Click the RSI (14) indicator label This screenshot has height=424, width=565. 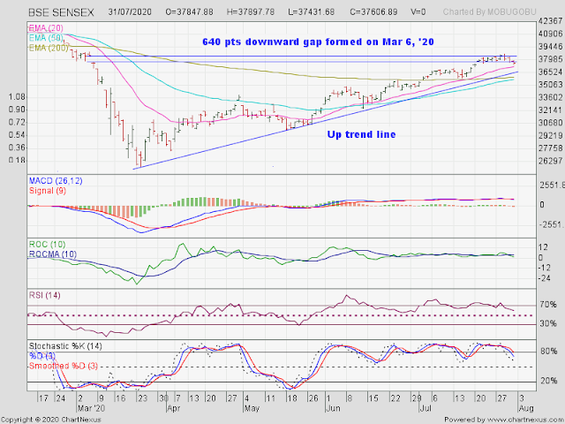point(45,295)
